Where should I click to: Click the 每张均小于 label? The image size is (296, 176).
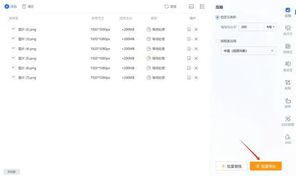click(228, 27)
